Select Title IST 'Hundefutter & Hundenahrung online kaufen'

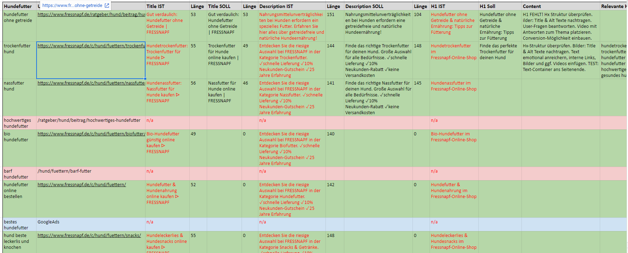coord(167,199)
